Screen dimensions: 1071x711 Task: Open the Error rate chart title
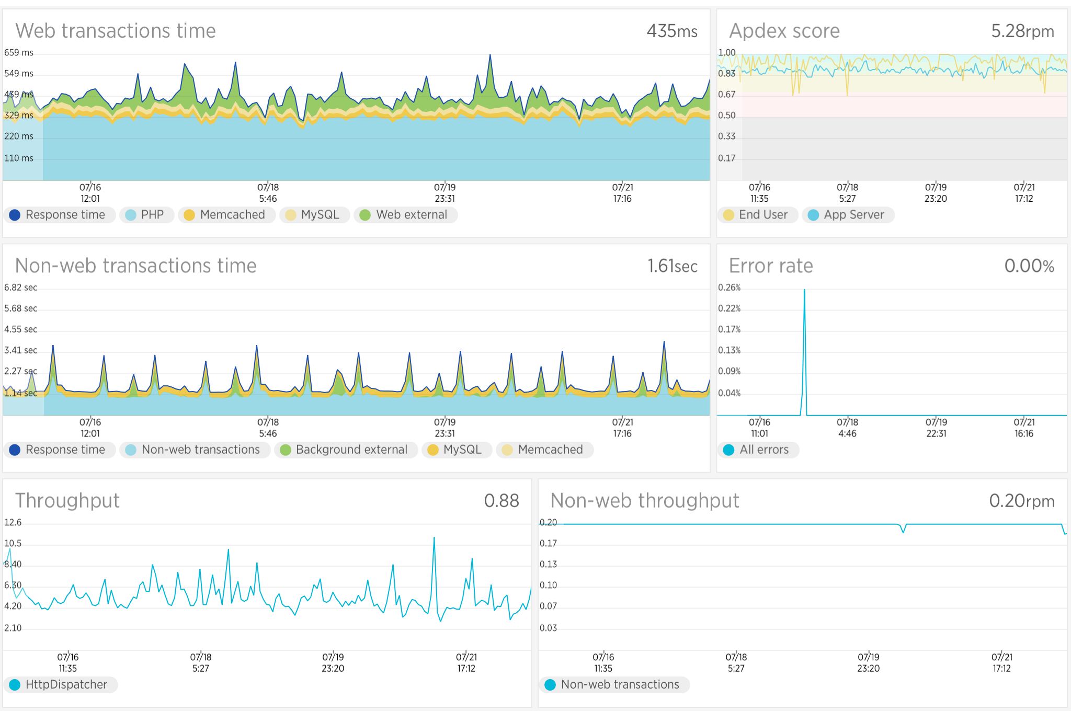pos(771,266)
